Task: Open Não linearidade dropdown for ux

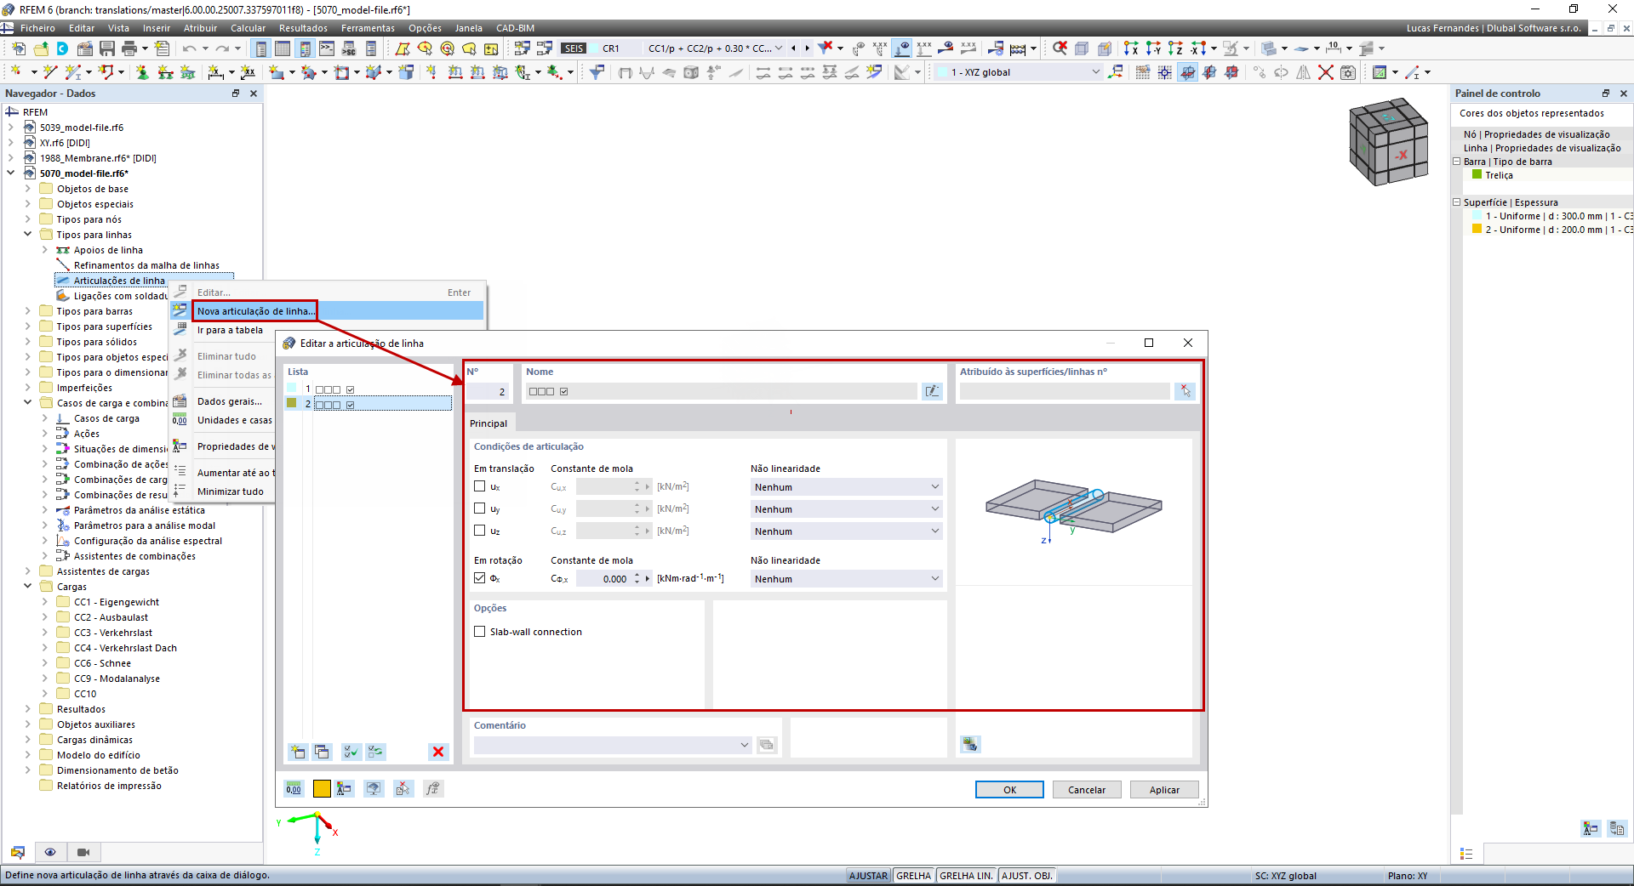Action: 846,487
